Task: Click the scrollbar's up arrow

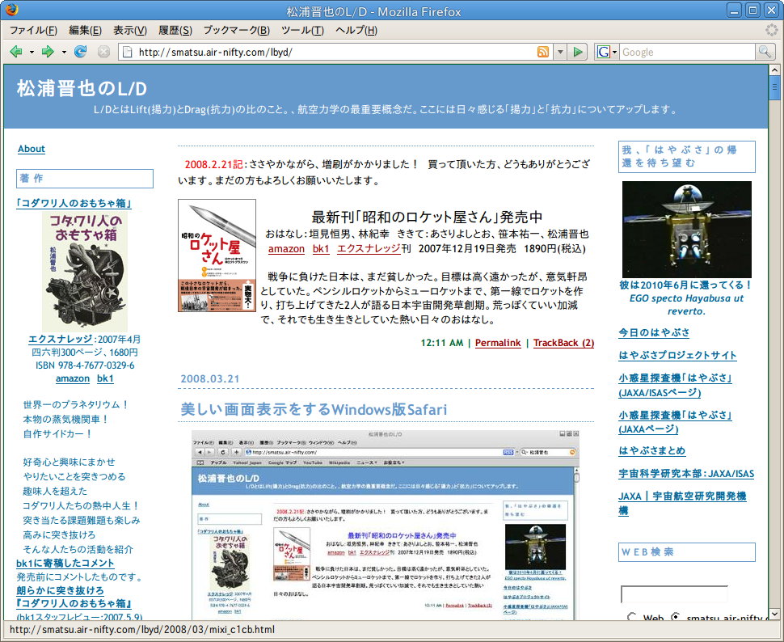Action: point(774,70)
